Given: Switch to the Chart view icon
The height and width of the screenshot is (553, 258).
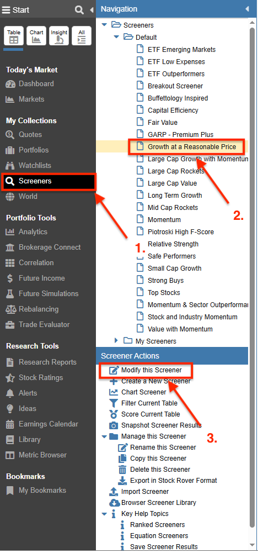Looking at the screenshot, I should [x=36, y=36].
